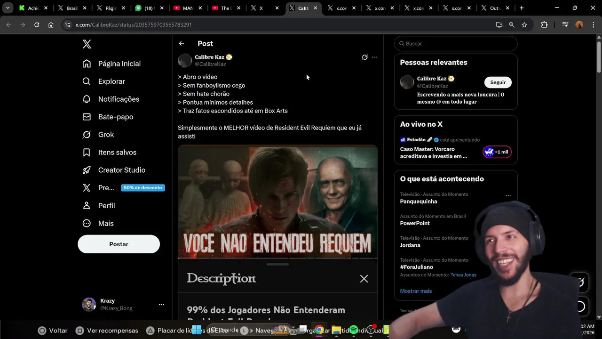Switch to the Out X tab
The height and width of the screenshot is (339, 602).
[x=494, y=8]
